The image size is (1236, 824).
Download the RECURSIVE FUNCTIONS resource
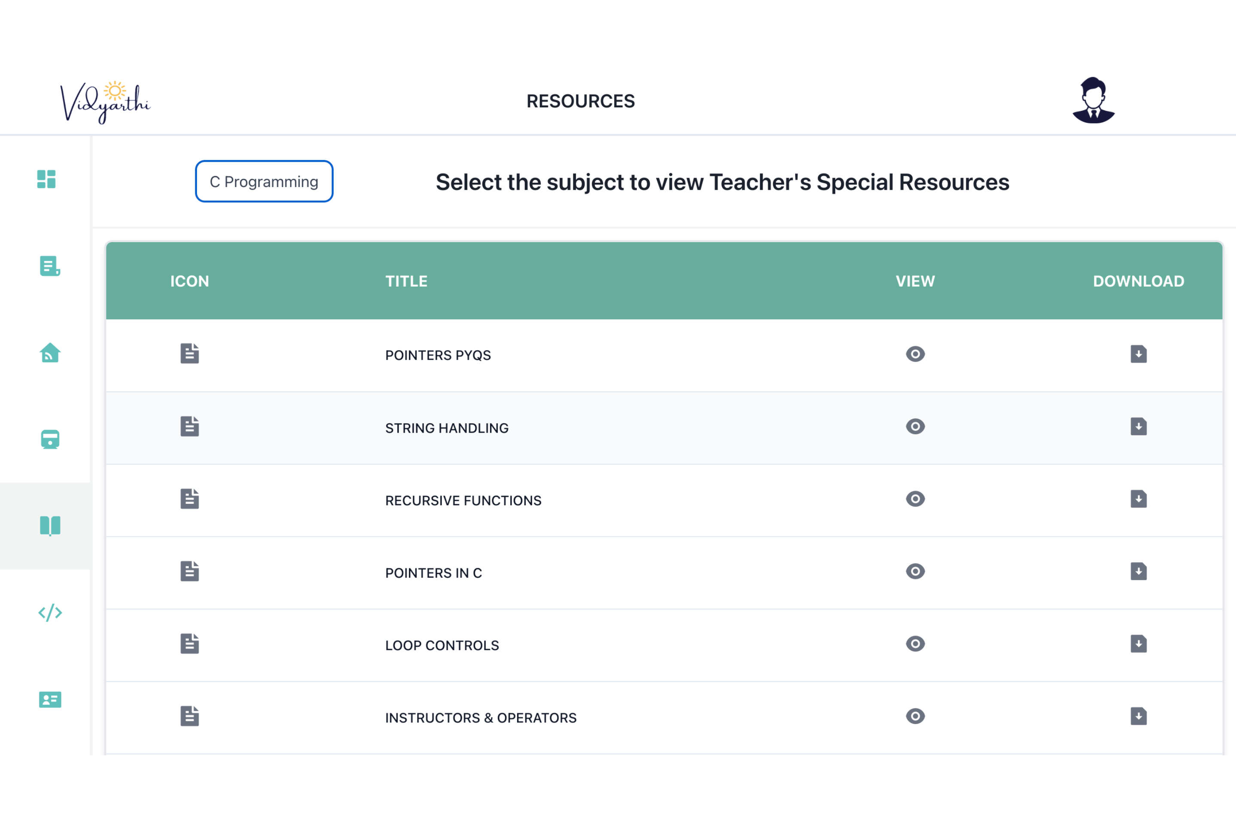tap(1138, 499)
